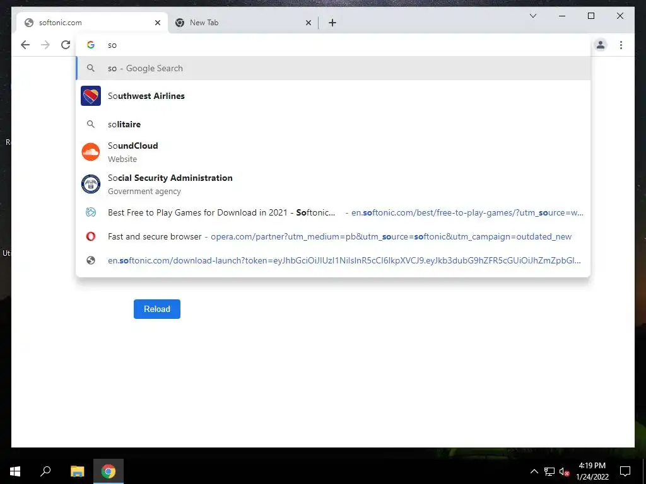Image resolution: width=646 pixels, height=484 pixels.
Task: Click the date 1/24/2022 in the tray
Action: (592, 477)
